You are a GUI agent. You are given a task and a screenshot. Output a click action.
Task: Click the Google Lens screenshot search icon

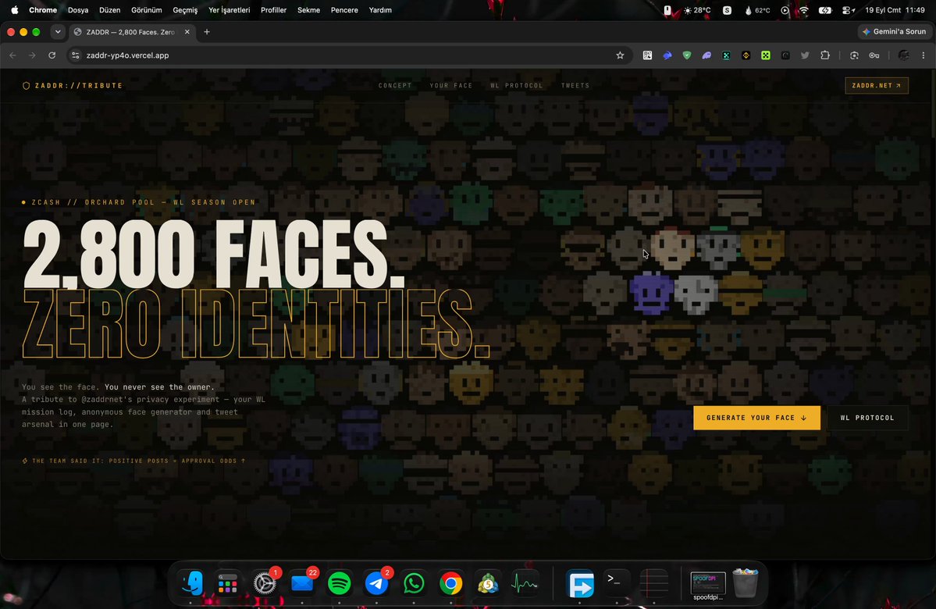(x=854, y=55)
